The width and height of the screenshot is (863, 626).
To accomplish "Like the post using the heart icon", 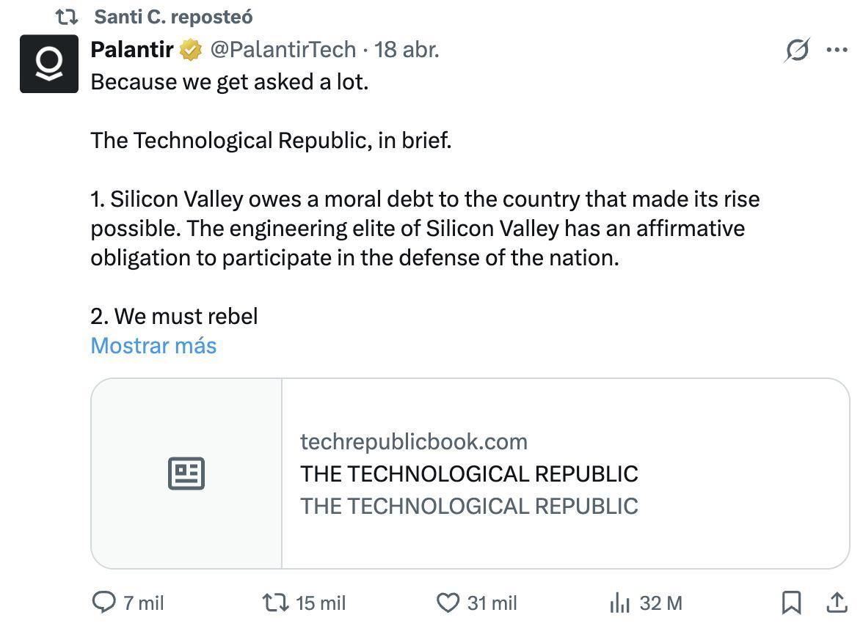I will 448,603.
